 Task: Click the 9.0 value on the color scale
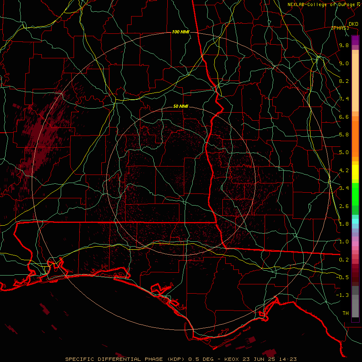click(344, 63)
